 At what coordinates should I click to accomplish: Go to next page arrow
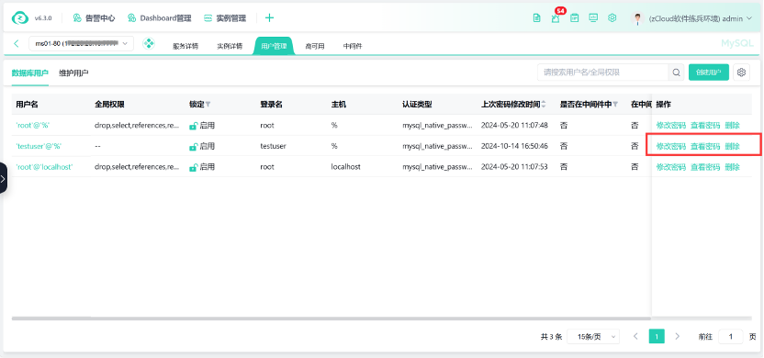[678, 337]
